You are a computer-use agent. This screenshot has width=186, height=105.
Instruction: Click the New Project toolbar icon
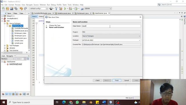tap(8, 8)
